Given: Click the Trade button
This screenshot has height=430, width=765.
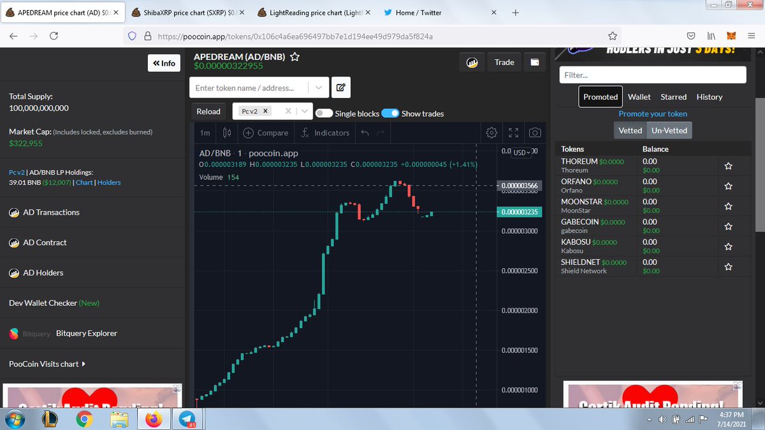Looking at the screenshot, I should tap(504, 62).
